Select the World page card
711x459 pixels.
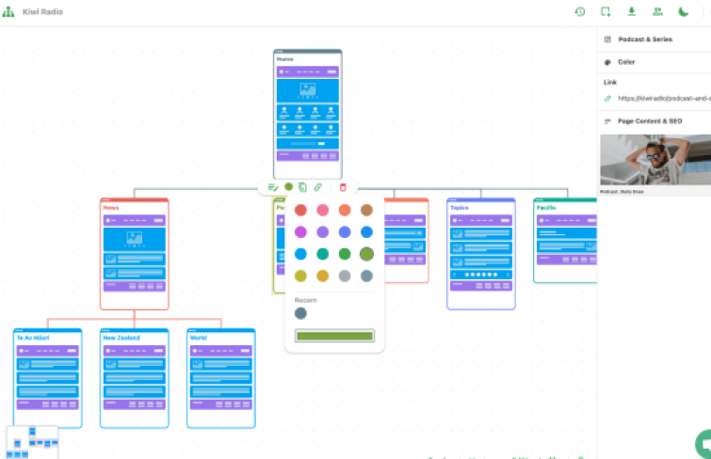point(220,378)
